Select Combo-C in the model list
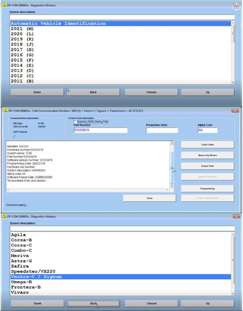The width and height of the screenshot is (243, 311). tap(121, 250)
